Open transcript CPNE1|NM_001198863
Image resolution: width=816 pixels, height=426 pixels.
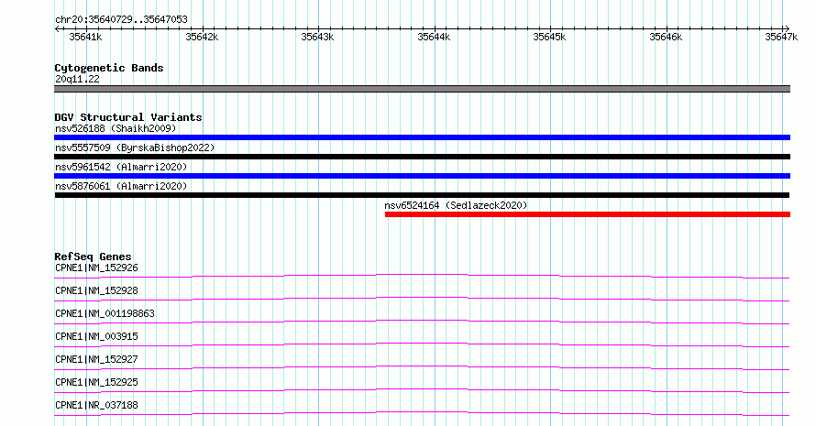pos(105,313)
